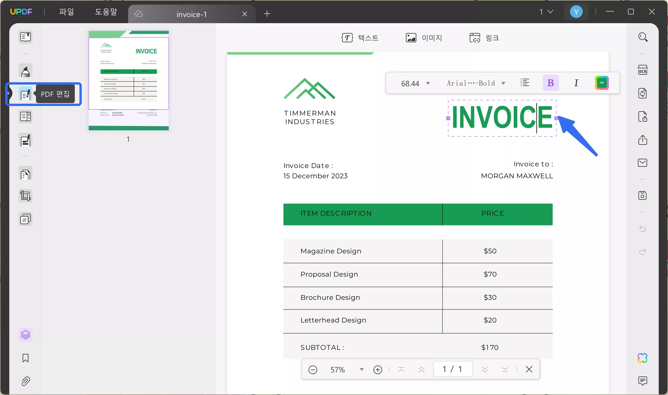Toggle the Layers panel icon
Screen dimensions: 668x395
tap(26, 335)
